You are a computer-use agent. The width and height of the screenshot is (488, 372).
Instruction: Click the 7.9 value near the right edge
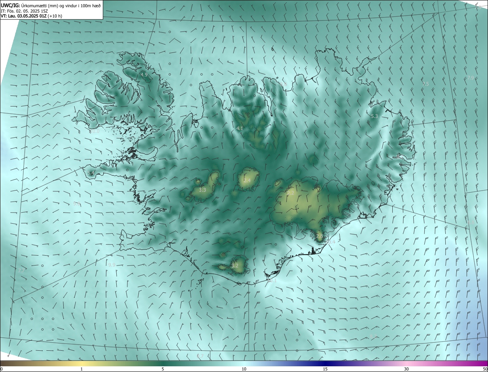point(471,78)
